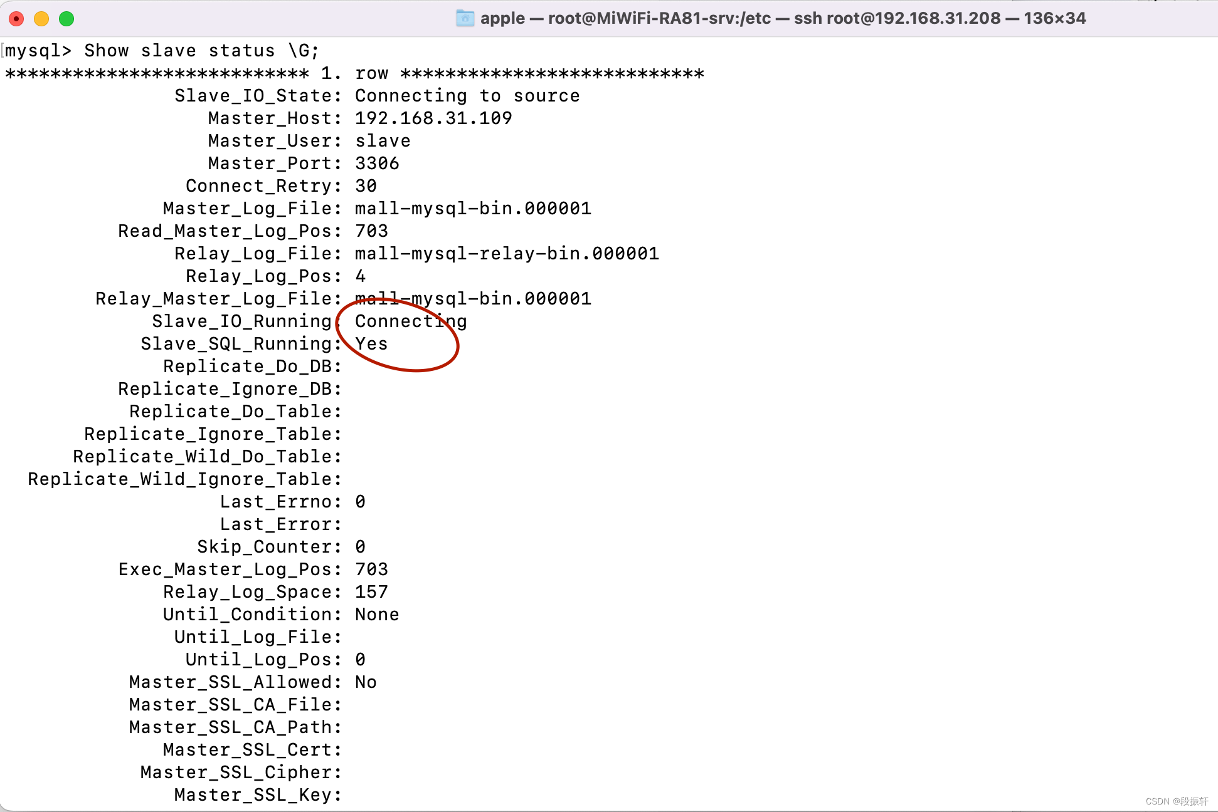Click on Master_Log_File mall-mysql-bin.000001
Image resolution: width=1218 pixels, height=812 pixels.
[470, 207]
